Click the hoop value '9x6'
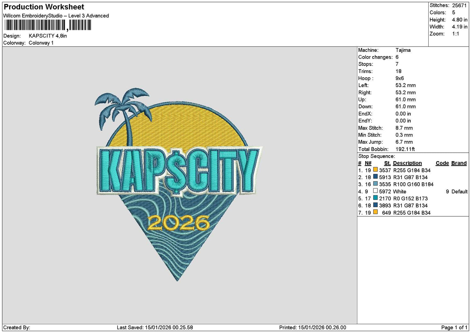 [x=400, y=78]
